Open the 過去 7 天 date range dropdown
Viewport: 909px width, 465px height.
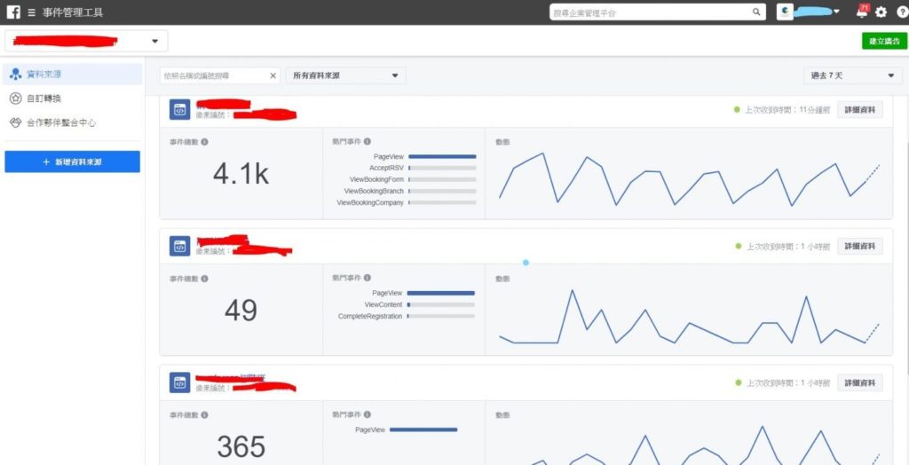tap(853, 75)
